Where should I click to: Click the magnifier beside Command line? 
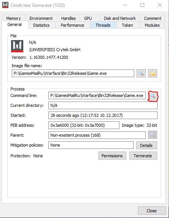tap(153, 96)
